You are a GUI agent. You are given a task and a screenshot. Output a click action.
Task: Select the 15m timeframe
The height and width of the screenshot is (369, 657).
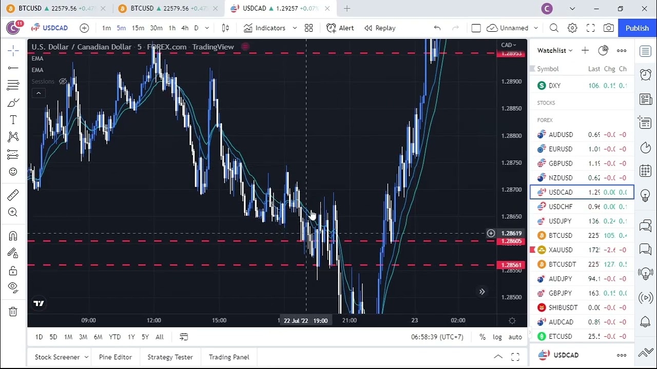138,28
